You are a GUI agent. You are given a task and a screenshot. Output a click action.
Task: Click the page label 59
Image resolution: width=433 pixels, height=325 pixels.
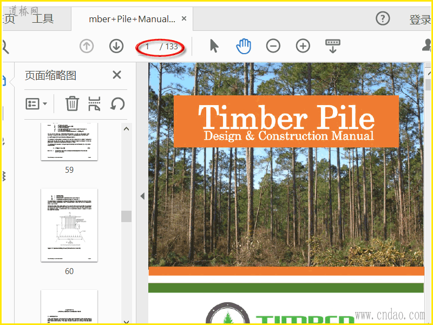tap(69, 170)
